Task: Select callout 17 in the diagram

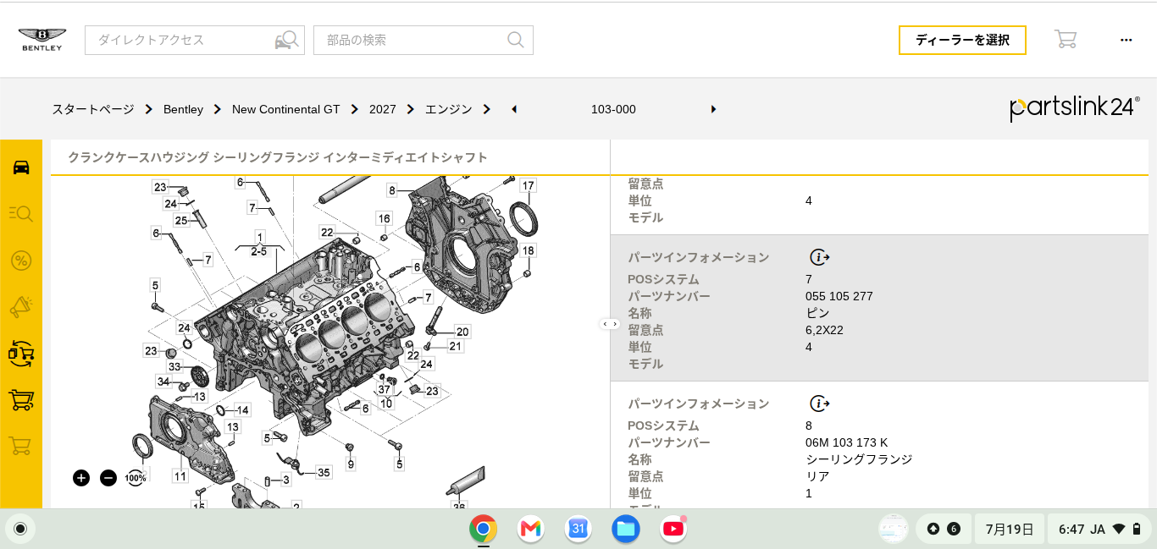Action: [x=529, y=185]
